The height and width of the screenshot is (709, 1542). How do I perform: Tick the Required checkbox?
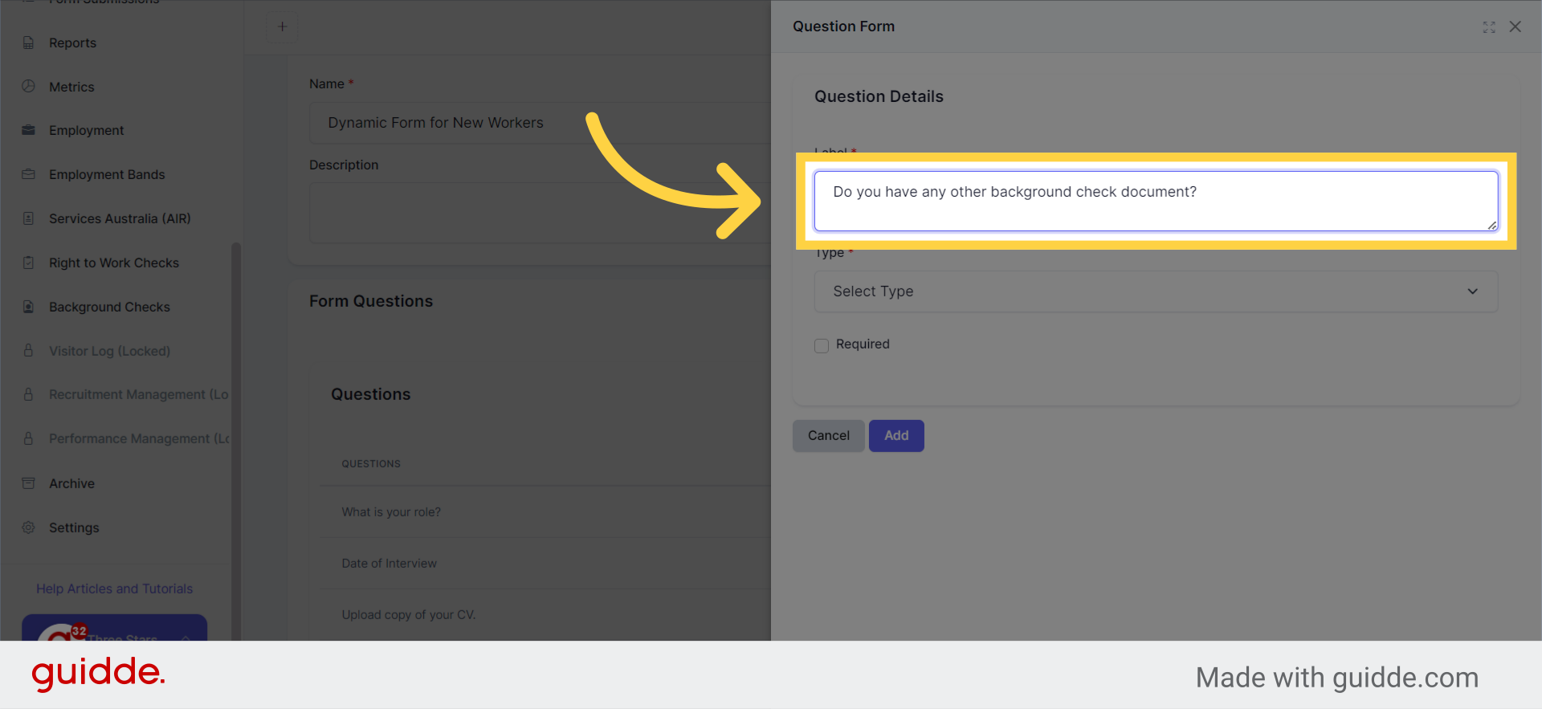point(822,345)
